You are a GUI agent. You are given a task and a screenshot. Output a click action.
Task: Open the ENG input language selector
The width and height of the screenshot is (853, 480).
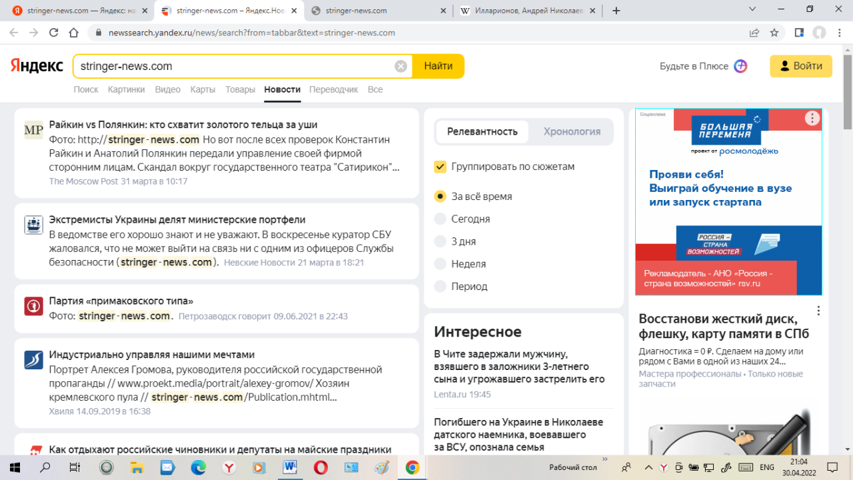[767, 467]
